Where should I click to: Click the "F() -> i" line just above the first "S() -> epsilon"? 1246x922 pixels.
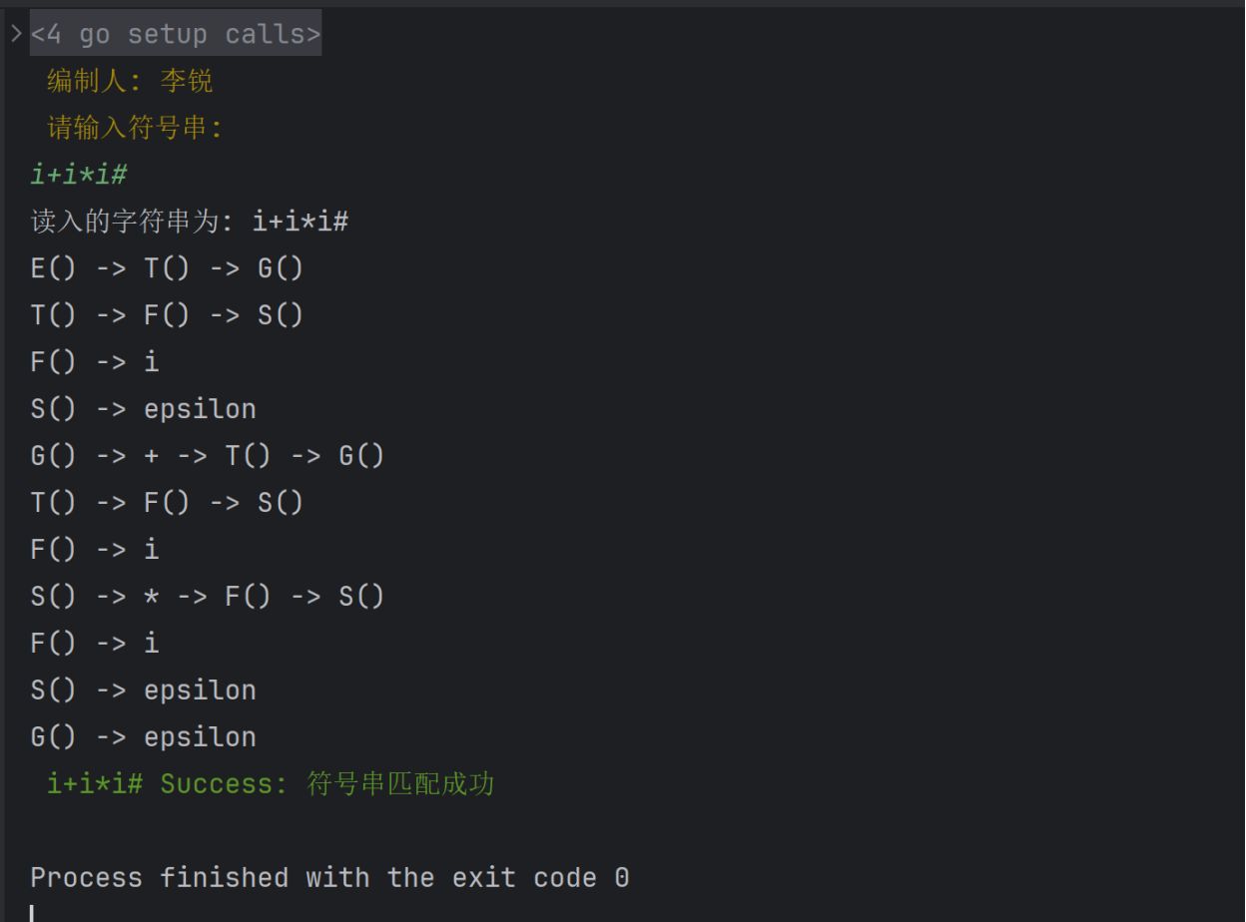pos(95,362)
